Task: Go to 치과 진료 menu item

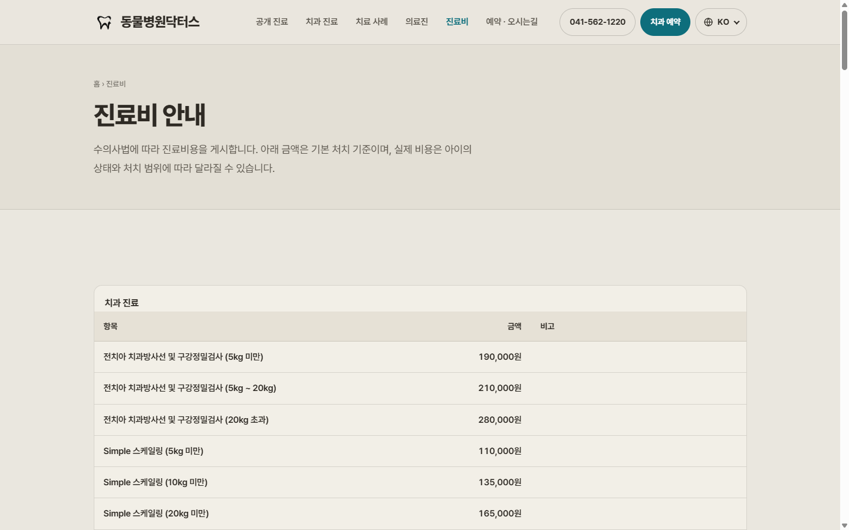Action: tap(322, 22)
